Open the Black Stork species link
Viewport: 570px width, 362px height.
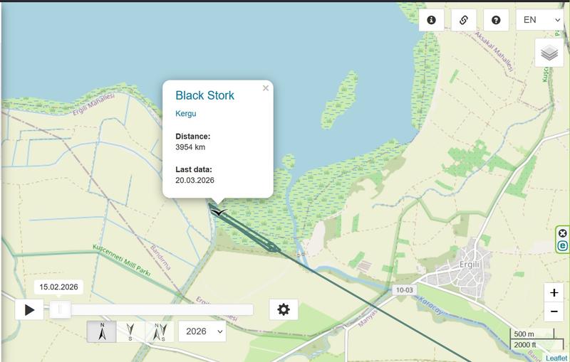(204, 95)
